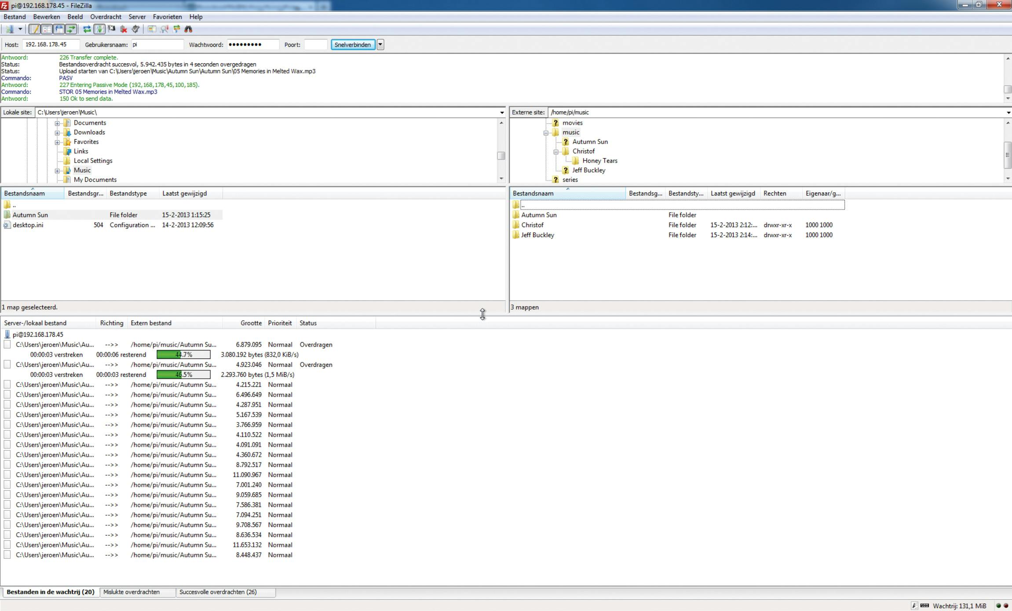
Task: Open the Overdracht menu
Action: pyautogui.click(x=106, y=17)
